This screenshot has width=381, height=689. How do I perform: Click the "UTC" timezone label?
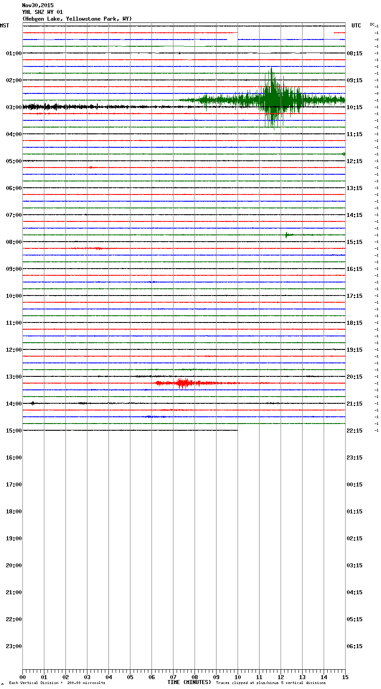[356, 26]
